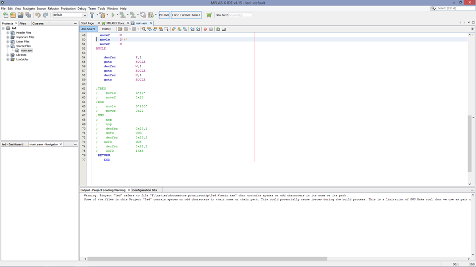Click Find Next Occurrence icon

click(x=155, y=29)
